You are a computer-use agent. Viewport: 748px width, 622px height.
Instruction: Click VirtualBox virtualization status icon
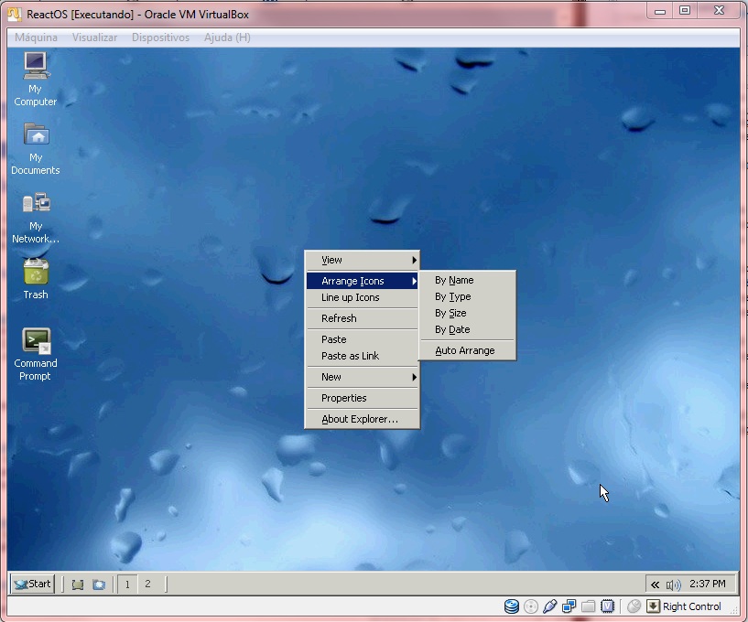(607, 606)
